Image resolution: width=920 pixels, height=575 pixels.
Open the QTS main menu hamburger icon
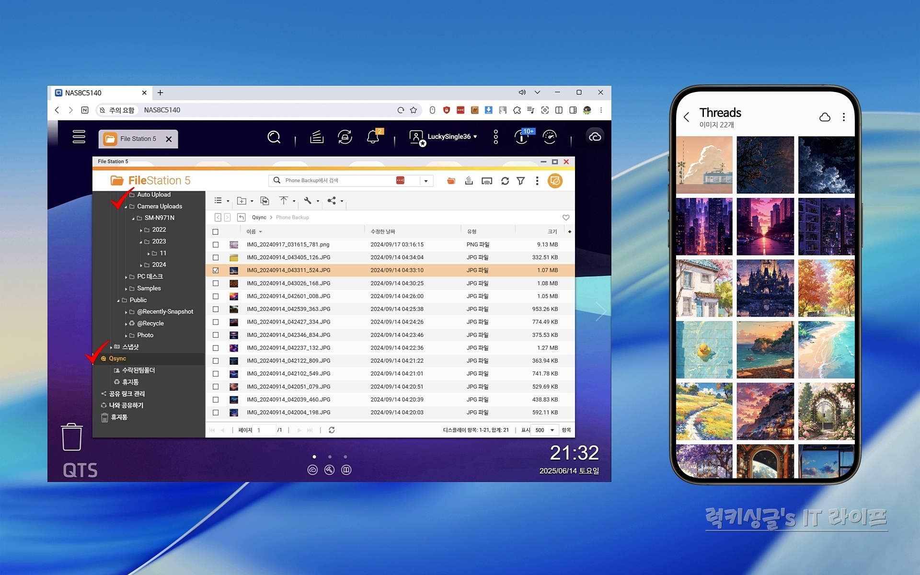tap(79, 137)
